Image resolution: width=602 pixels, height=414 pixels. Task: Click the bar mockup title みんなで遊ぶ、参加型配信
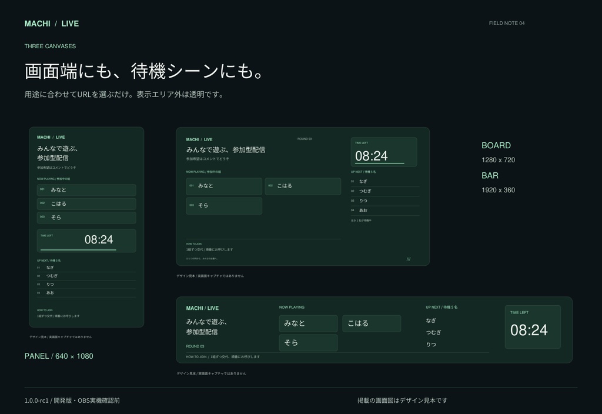pos(206,327)
